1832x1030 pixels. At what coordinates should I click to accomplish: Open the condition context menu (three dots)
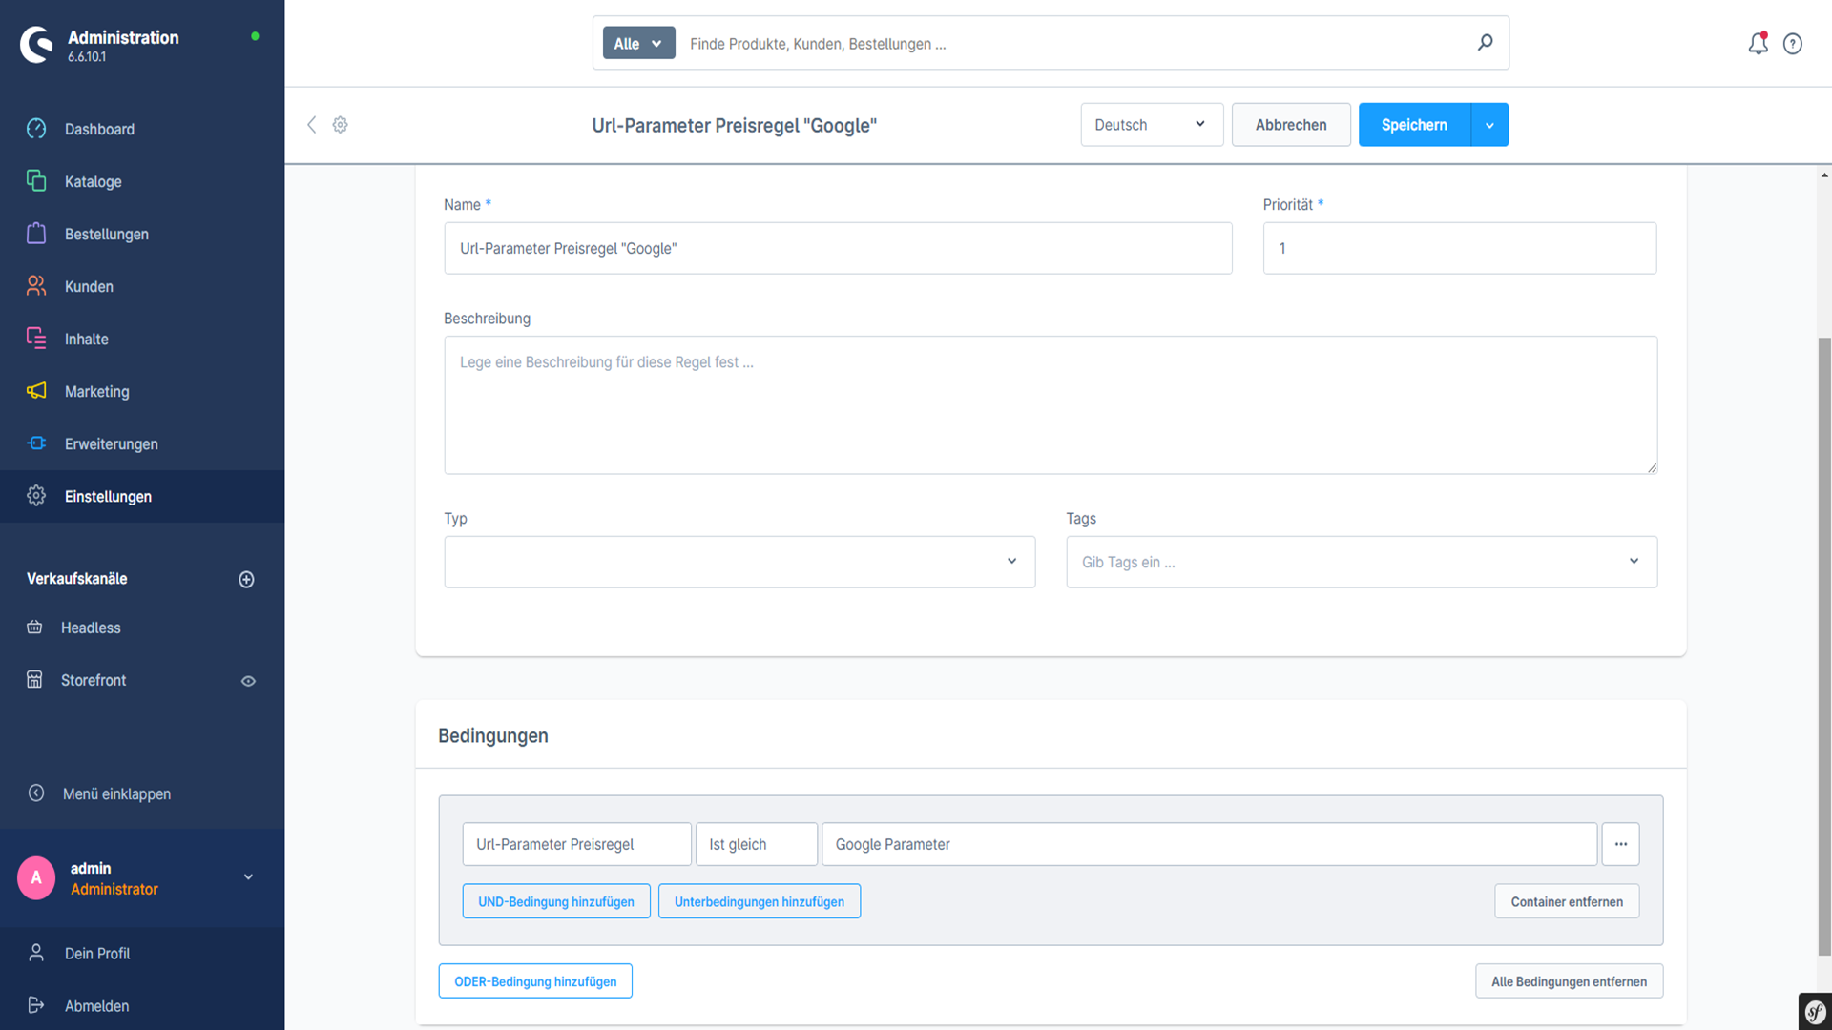tap(1620, 844)
